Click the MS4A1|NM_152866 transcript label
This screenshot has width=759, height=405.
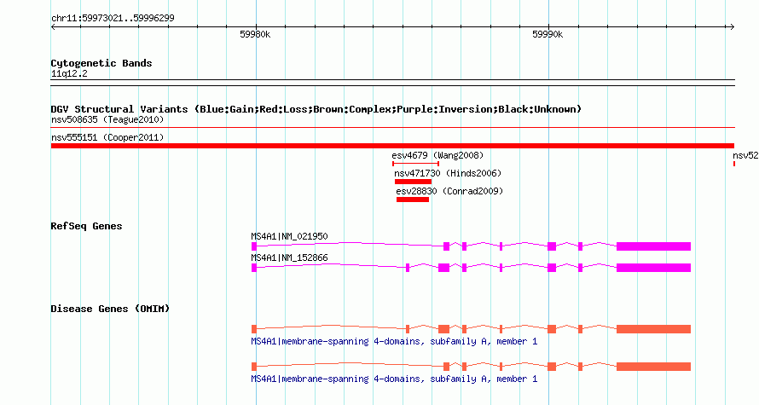point(289,257)
